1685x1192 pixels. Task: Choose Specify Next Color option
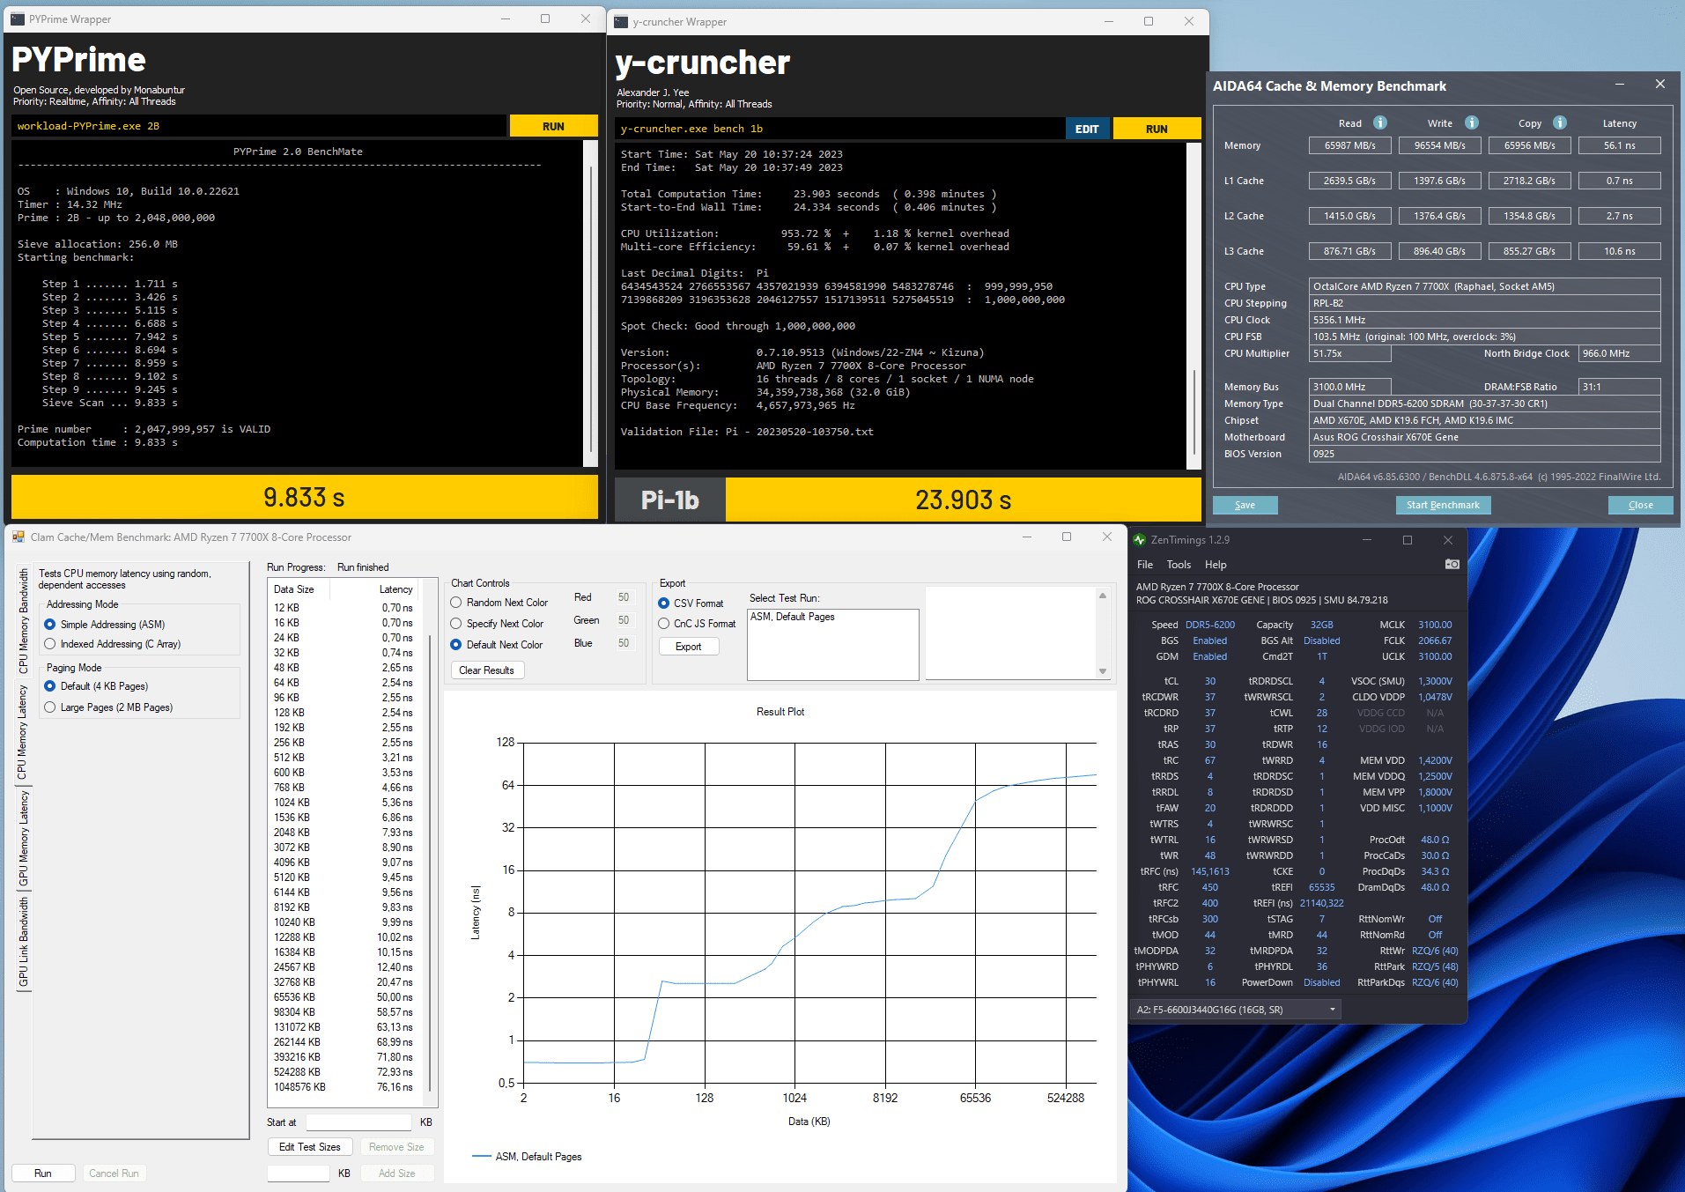point(456,624)
